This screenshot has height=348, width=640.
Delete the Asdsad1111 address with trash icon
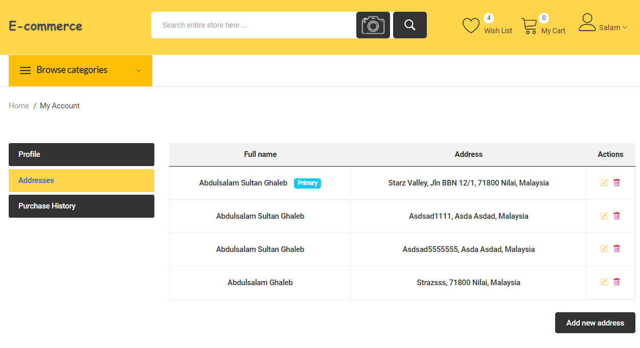tap(616, 216)
